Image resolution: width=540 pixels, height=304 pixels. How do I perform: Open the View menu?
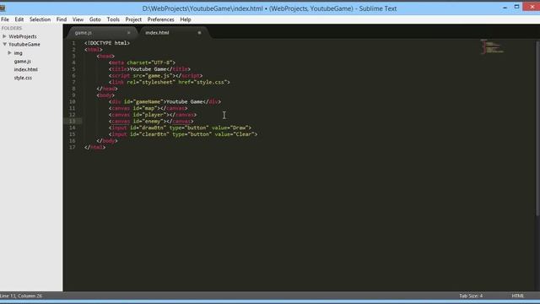click(78, 19)
